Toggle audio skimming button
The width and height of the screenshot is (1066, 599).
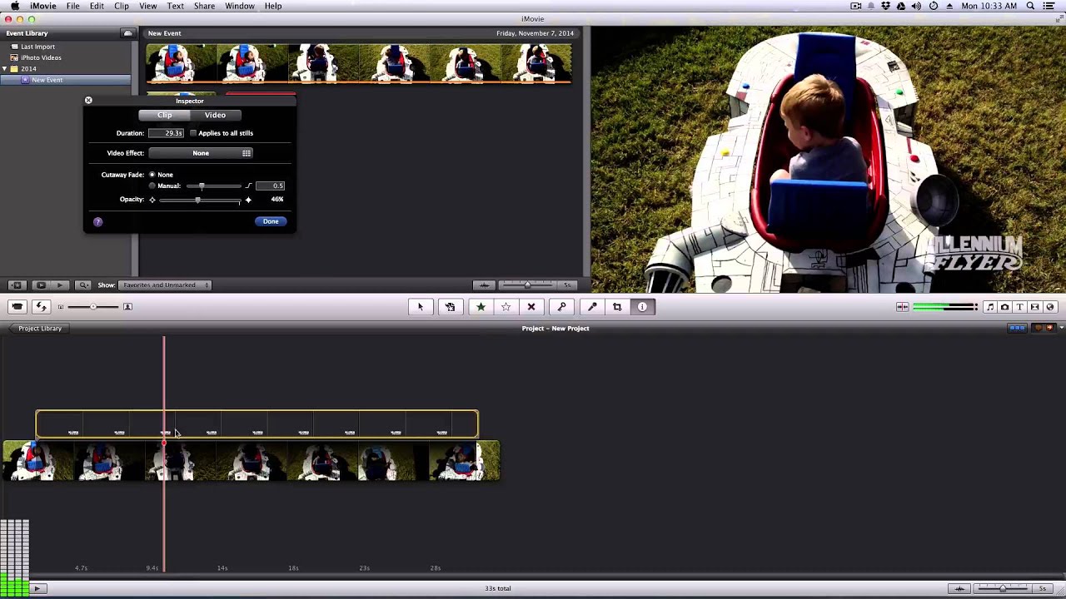point(902,307)
